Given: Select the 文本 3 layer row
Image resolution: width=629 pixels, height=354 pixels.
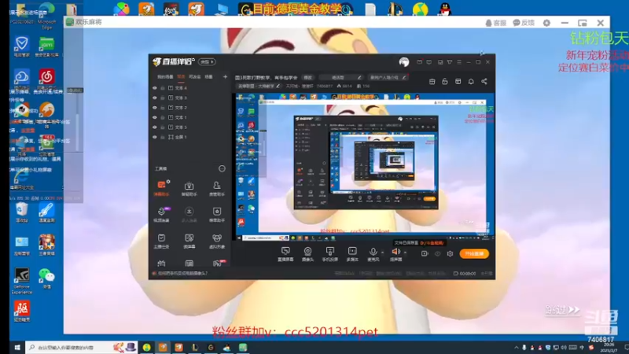Looking at the screenshot, I should point(189,98).
